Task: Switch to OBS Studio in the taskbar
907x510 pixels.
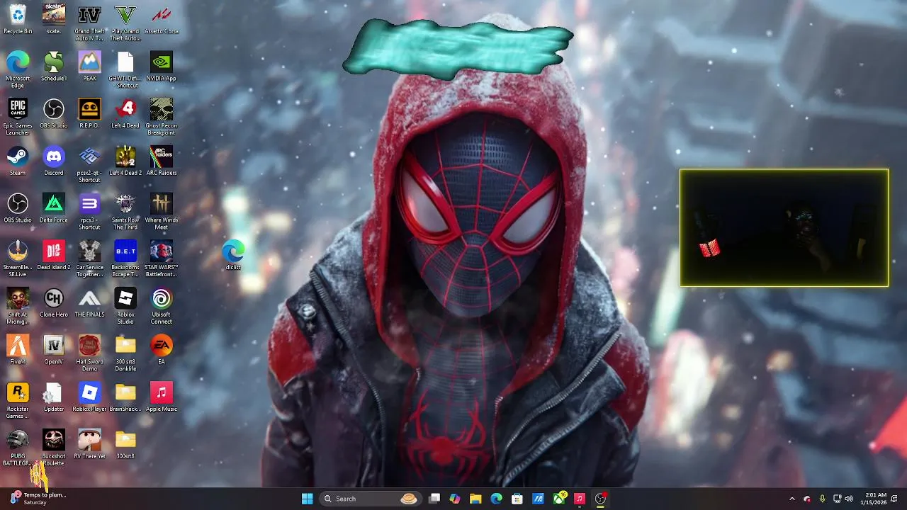Action: click(x=600, y=499)
